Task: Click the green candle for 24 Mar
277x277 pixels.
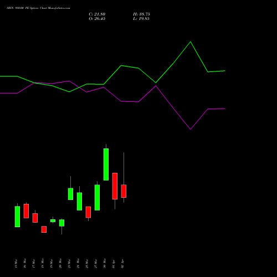Action: 79,201
